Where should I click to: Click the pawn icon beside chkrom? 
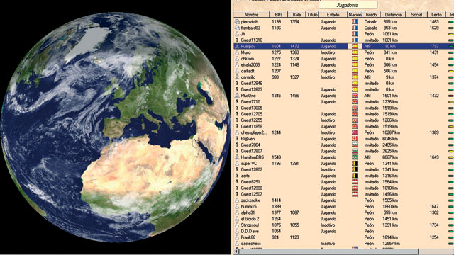pyautogui.click(x=237, y=59)
